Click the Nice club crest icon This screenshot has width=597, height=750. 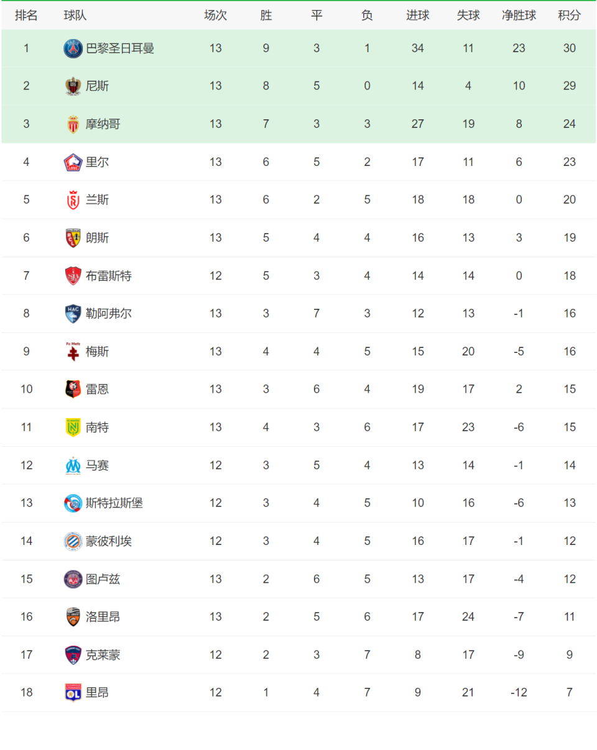click(x=73, y=86)
